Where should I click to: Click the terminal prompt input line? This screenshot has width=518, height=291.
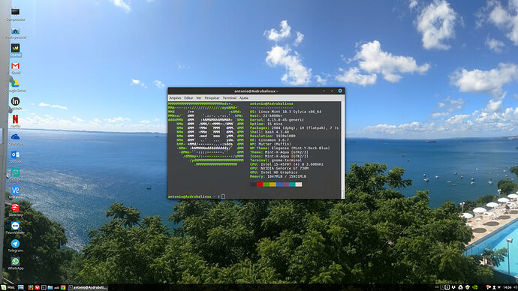pyautogui.click(x=254, y=196)
